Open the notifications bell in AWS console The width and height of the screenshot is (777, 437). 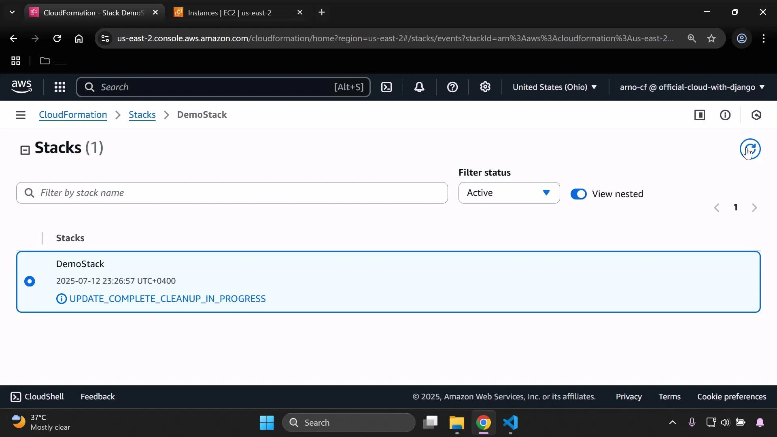point(419,87)
